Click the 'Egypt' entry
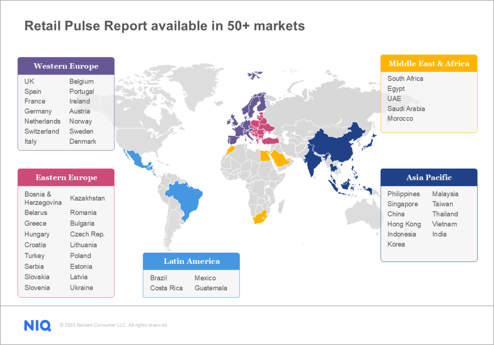The image size is (494, 345). point(396,89)
